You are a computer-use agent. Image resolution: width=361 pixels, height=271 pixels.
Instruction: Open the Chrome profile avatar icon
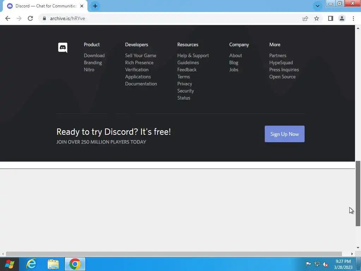coord(342,18)
